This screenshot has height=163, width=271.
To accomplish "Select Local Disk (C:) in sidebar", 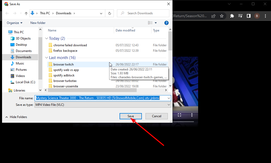I will pos(25,82).
